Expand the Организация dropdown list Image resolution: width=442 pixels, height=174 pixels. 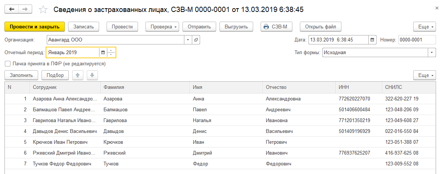coord(188,40)
